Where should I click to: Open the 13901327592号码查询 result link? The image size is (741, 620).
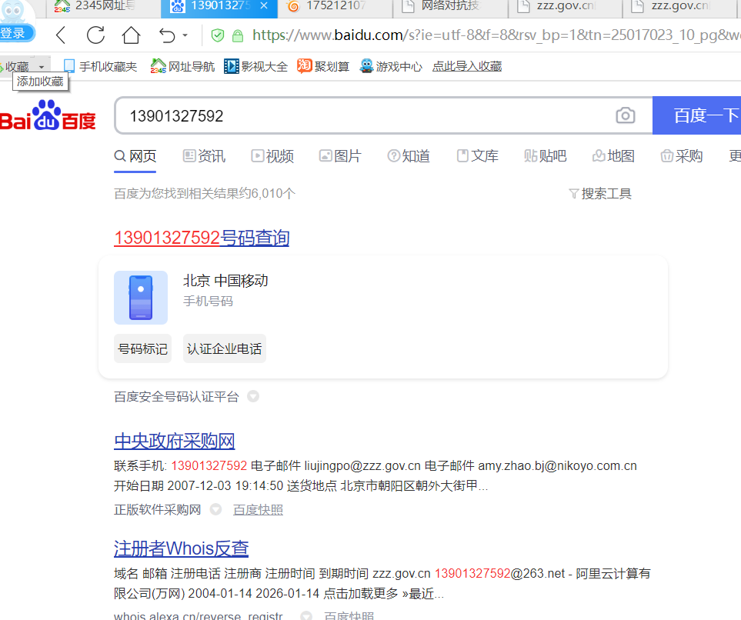[x=202, y=238]
